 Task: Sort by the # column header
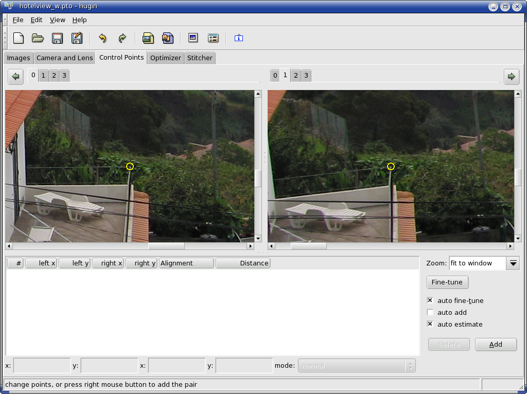tap(15, 263)
